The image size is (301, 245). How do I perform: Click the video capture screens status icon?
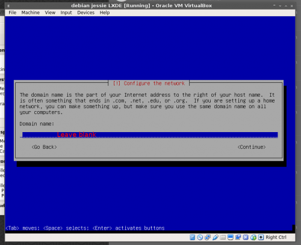[238, 237]
